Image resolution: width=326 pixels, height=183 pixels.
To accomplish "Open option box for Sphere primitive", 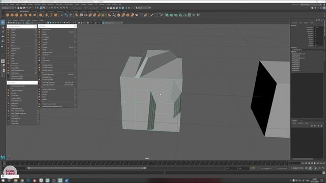I will (x=36, y=29).
